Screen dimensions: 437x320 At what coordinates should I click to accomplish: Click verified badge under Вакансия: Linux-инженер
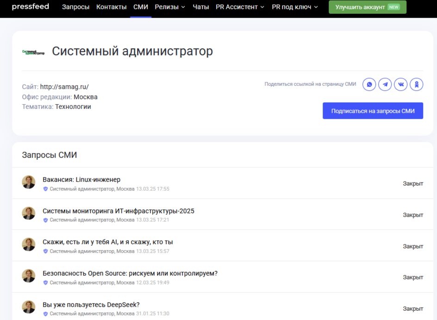click(x=45, y=189)
